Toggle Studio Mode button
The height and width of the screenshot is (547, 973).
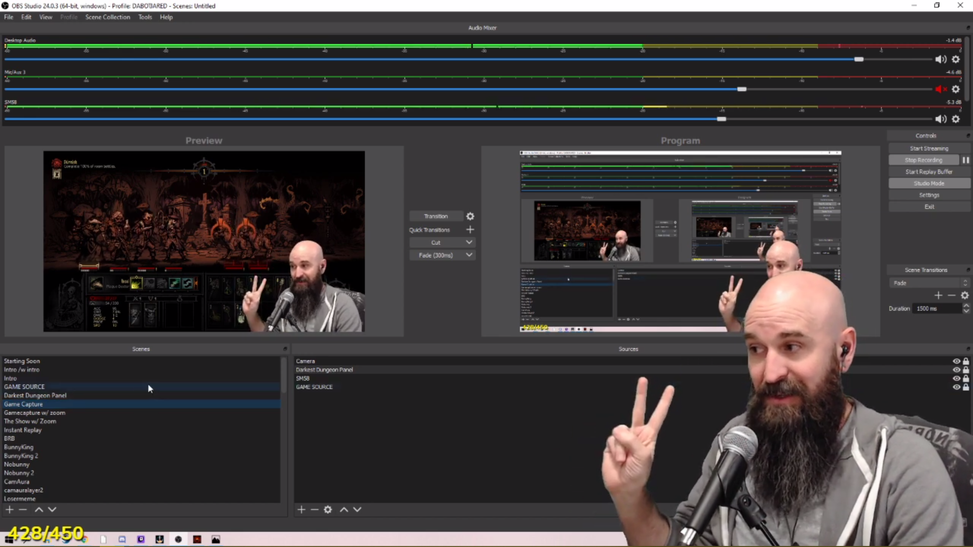pyautogui.click(x=929, y=183)
